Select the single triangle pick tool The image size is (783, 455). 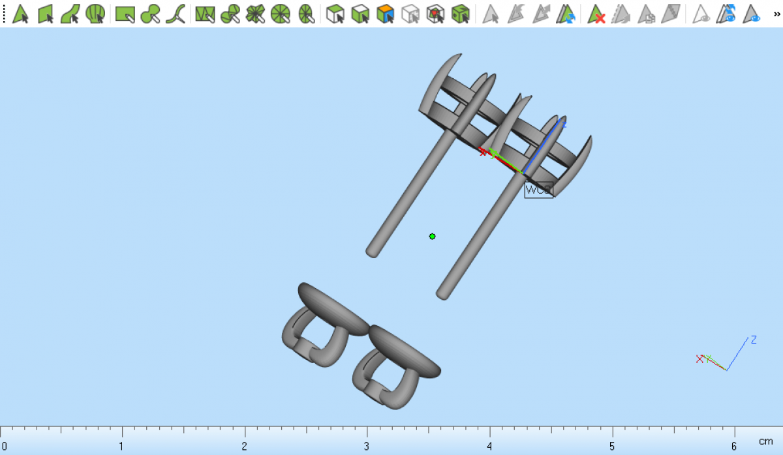pos(20,14)
